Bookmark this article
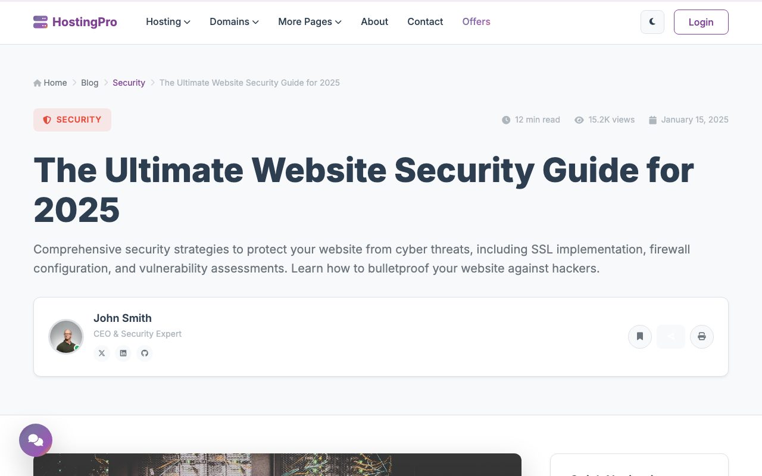The height and width of the screenshot is (476, 762). click(640, 337)
